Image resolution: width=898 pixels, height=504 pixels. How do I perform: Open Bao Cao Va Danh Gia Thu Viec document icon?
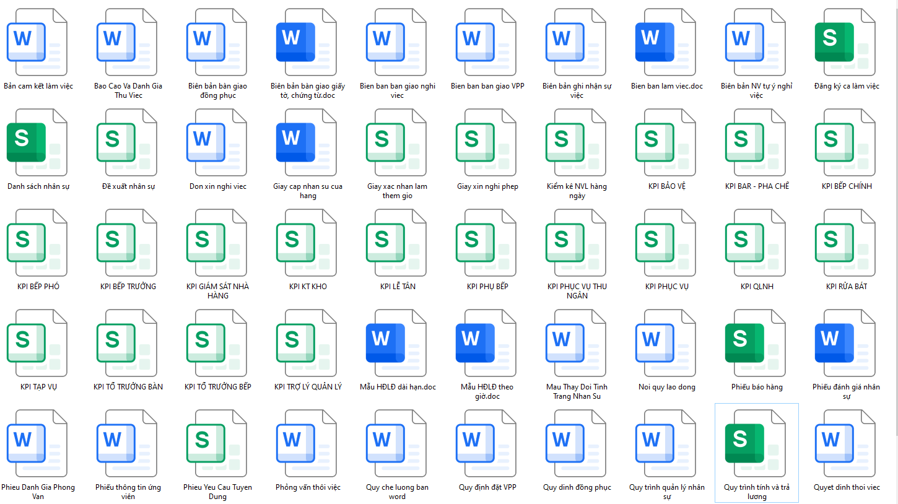click(126, 42)
